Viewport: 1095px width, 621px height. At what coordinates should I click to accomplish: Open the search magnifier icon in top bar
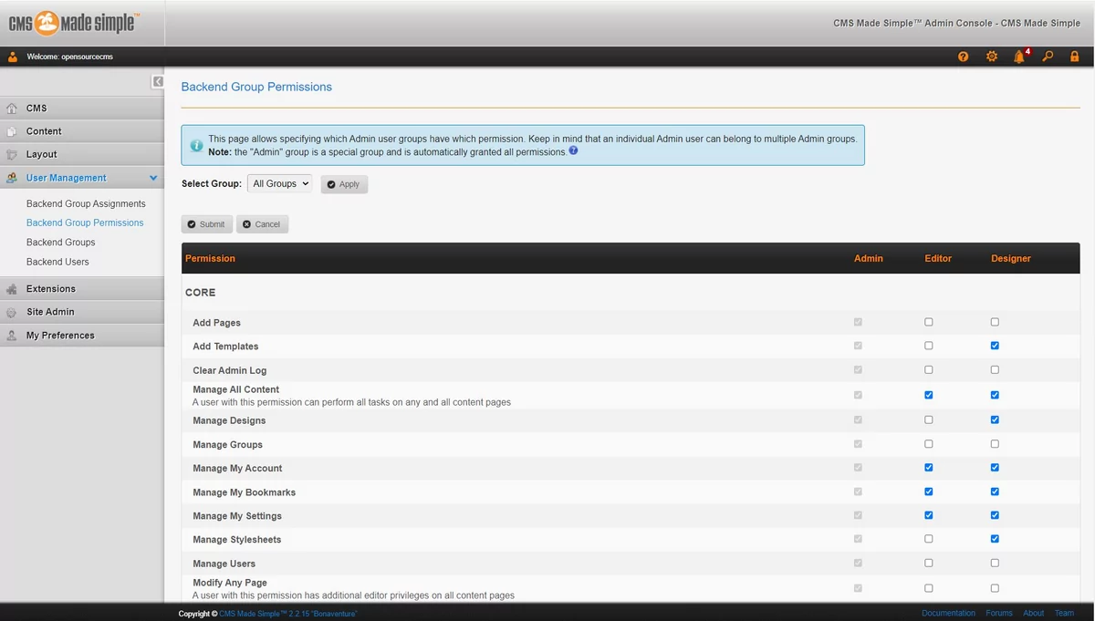click(x=1048, y=57)
